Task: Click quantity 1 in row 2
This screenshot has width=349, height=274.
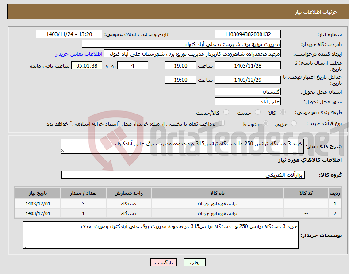Action: click(x=83, y=213)
